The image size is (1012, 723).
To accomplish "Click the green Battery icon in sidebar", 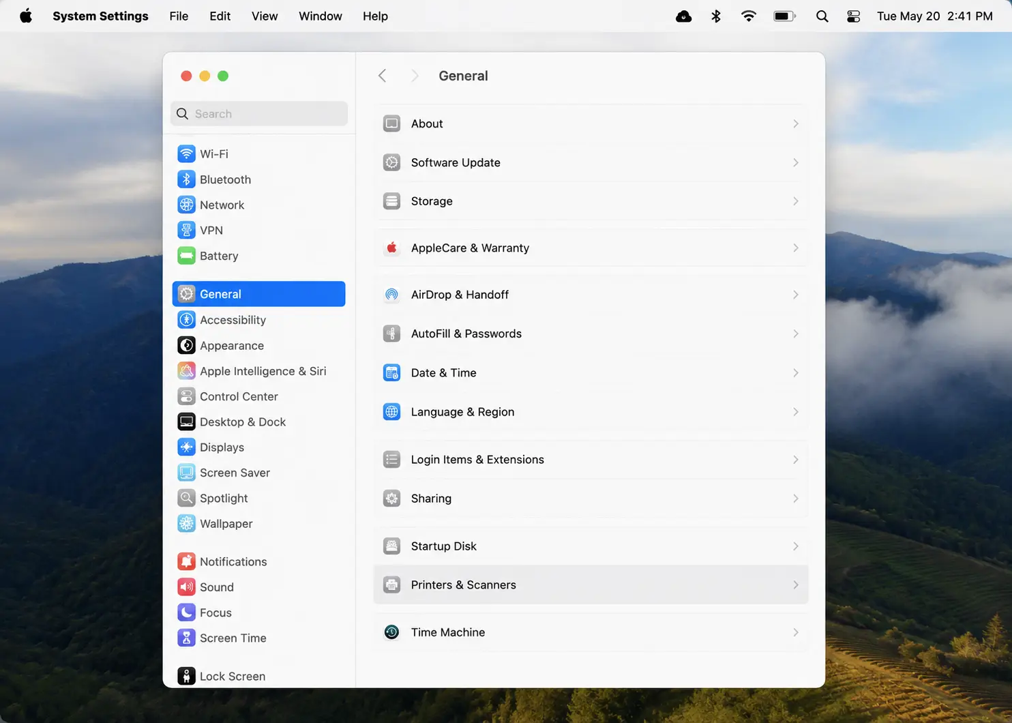I will click(186, 256).
